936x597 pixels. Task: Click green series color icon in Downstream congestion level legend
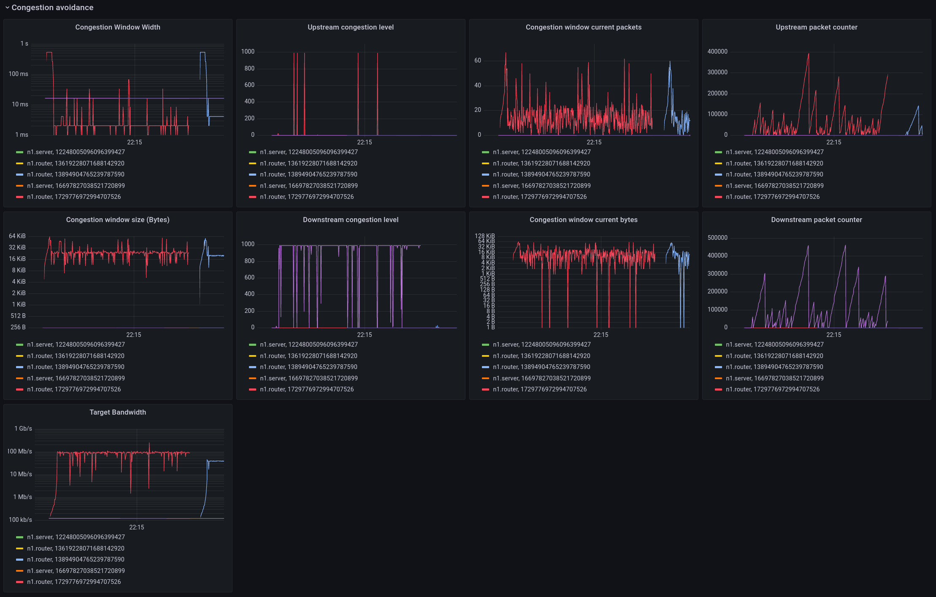pyautogui.click(x=252, y=345)
